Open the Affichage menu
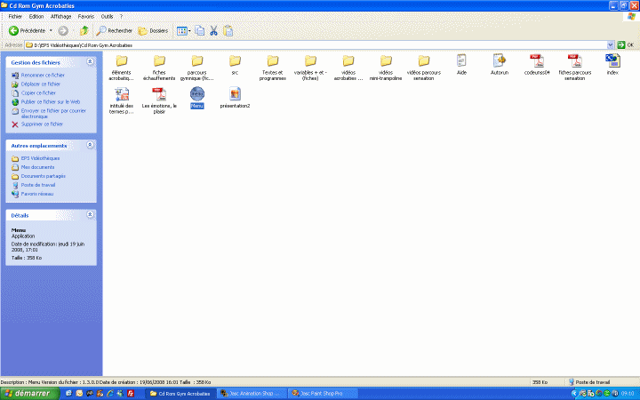 pyautogui.click(x=61, y=16)
